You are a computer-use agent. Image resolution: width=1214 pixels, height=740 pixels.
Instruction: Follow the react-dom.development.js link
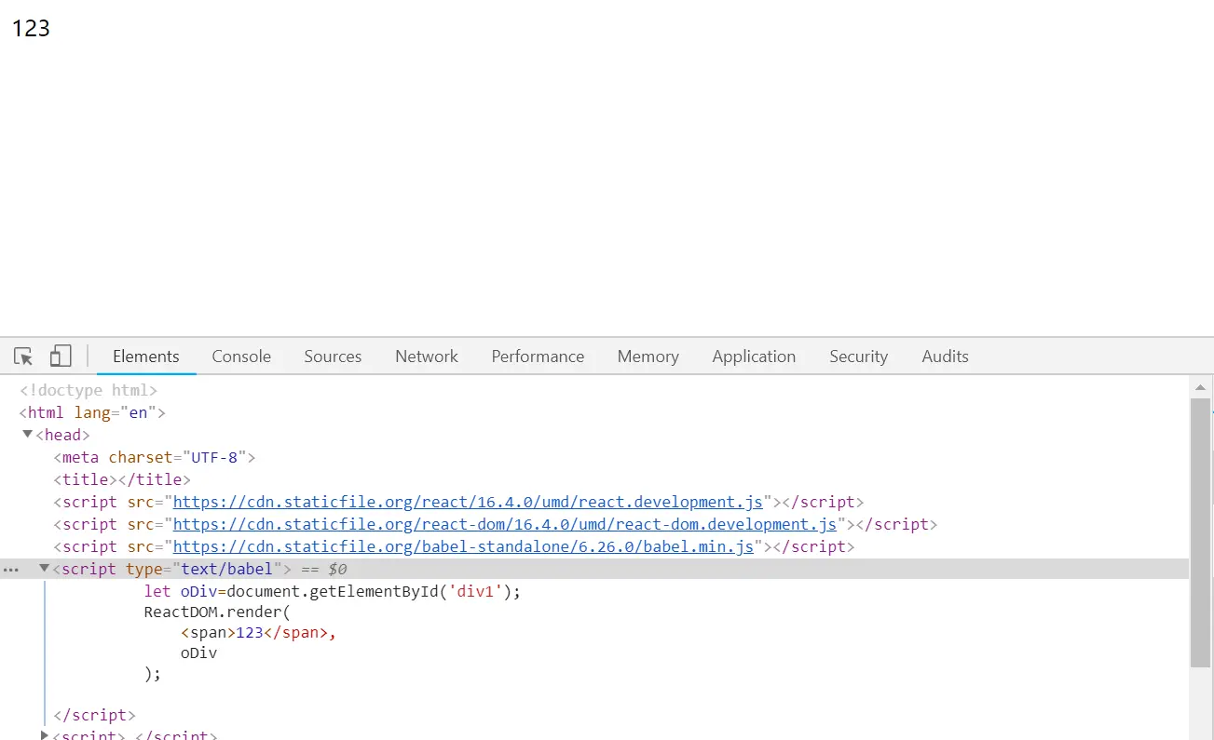point(505,525)
